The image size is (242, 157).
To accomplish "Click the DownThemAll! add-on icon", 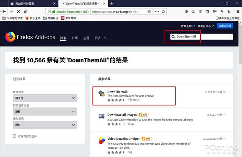I will (102, 93).
